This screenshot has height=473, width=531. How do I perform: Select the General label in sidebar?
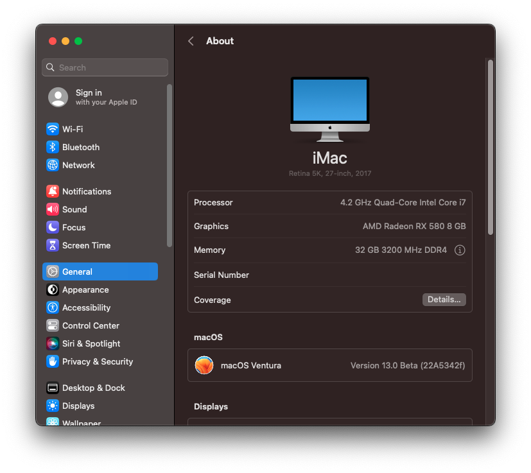click(x=77, y=272)
